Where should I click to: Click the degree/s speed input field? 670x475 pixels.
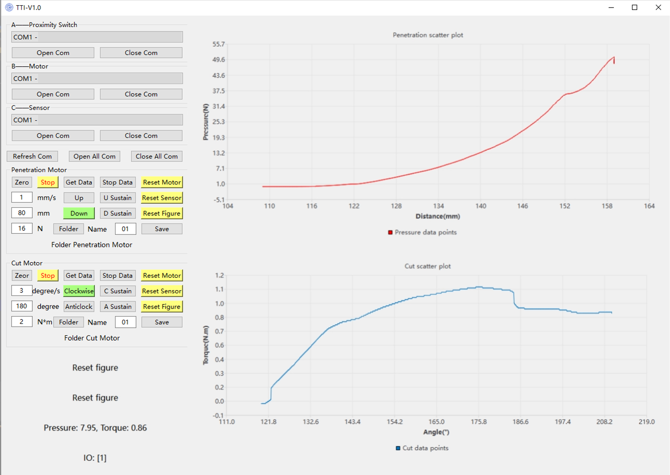22,291
